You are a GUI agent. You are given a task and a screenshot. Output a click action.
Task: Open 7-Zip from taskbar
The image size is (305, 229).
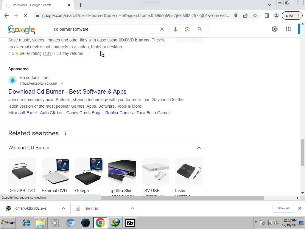pyautogui.click(x=130, y=223)
